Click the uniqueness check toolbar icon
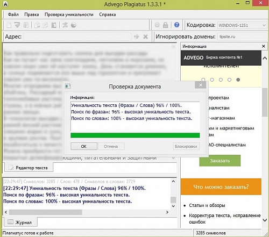 [65, 25]
